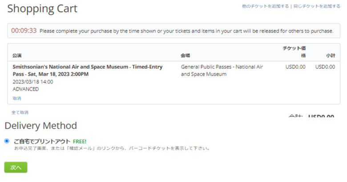This screenshot has width=347, height=182.
Task: Cancel the Air and Space Museum ticket (取消)
Action: [x=17, y=98]
